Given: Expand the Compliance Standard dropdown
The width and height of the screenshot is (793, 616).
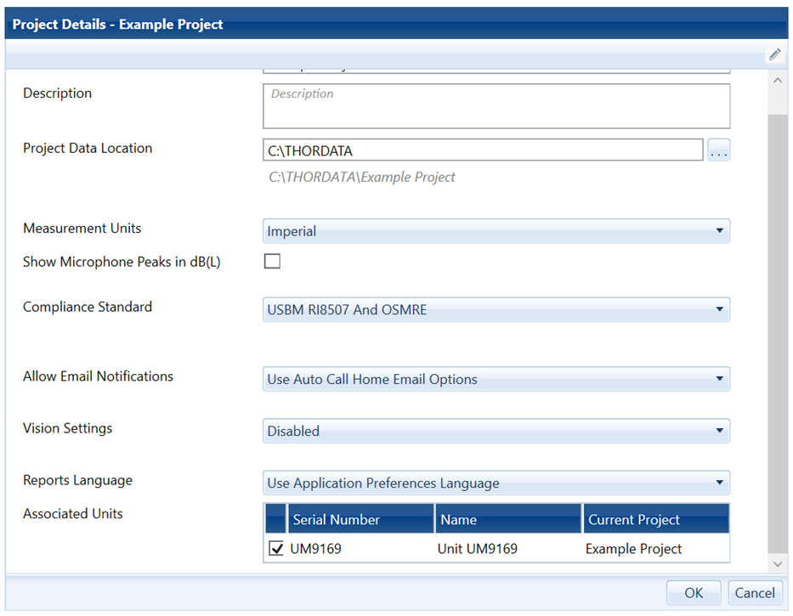Looking at the screenshot, I should point(496,310).
